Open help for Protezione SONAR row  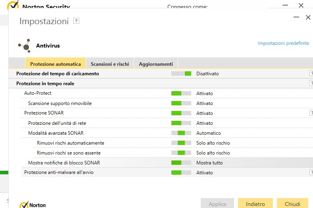click(x=311, y=113)
